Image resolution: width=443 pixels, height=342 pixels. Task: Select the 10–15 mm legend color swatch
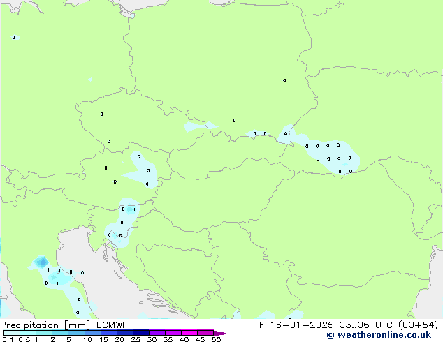(92, 333)
